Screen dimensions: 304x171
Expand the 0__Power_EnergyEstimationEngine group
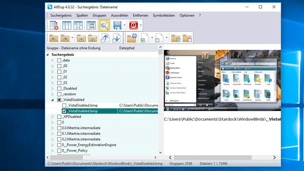click(x=53, y=145)
